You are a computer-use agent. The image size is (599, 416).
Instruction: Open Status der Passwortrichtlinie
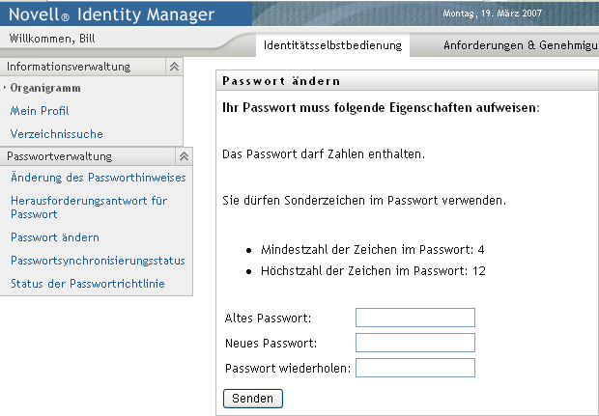point(88,284)
